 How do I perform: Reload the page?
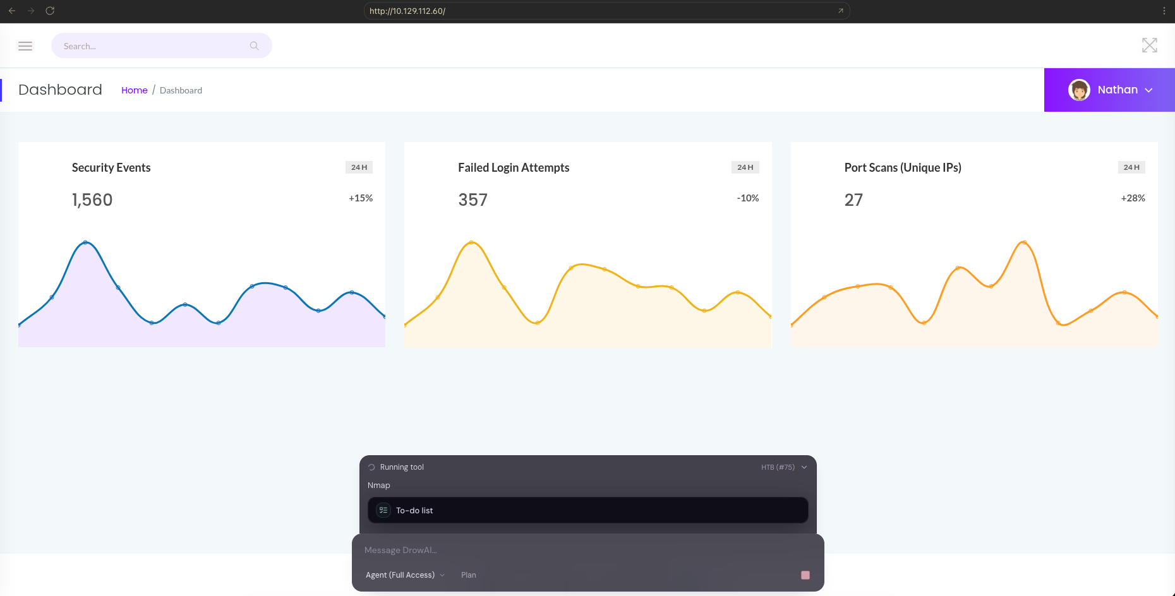coord(50,11)
